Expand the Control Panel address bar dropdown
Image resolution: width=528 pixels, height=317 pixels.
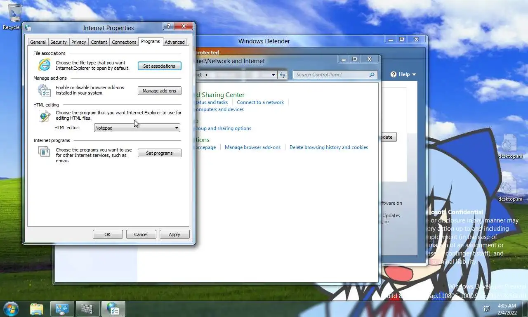(273, 75)
